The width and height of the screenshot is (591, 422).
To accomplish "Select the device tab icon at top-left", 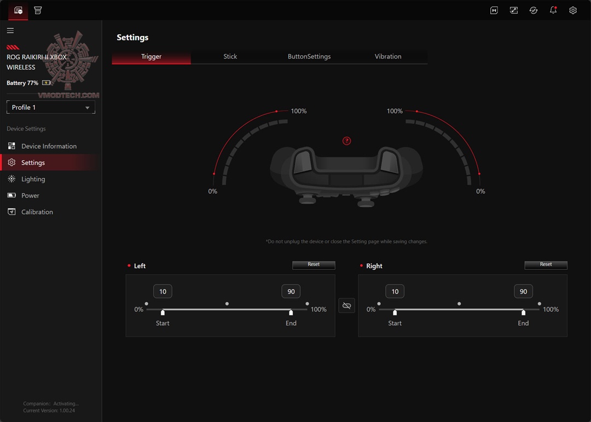I will [x=18, y=10].
